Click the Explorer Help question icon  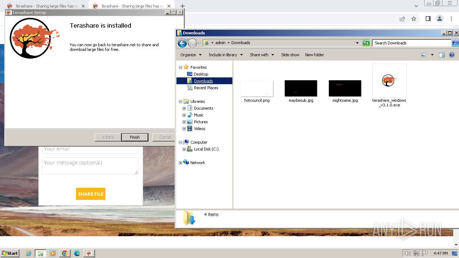[452, 55]
